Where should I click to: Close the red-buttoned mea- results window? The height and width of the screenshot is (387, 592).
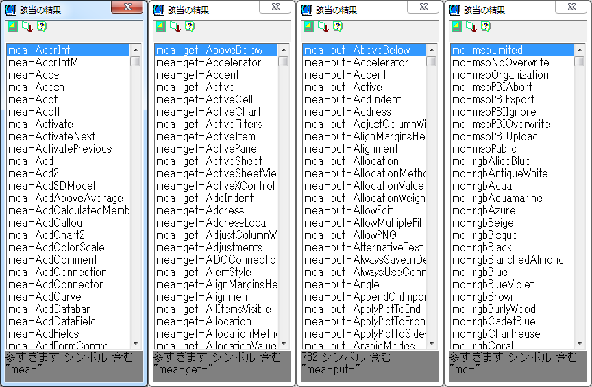[x=127, y=7]
